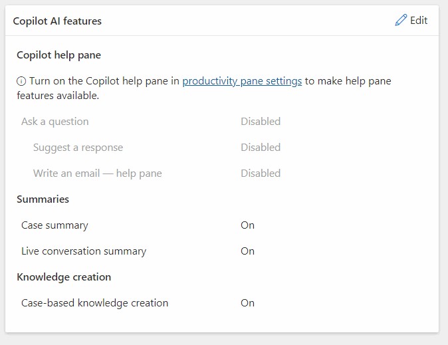
Task: Select the Suggest a response label
Action: click(78, 148)
